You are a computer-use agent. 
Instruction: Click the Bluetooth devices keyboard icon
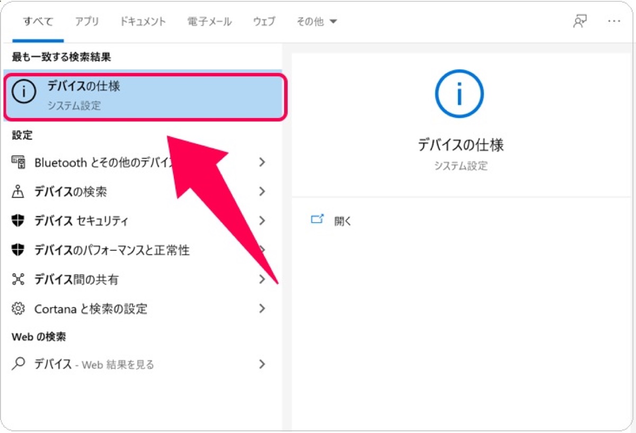19,162
